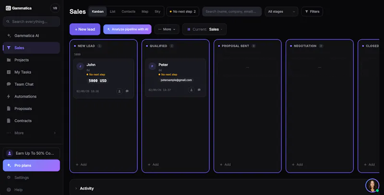This screenshot has width=384, height=195.
Task: Click John's J avatar circle
Action: coord(80,66)
